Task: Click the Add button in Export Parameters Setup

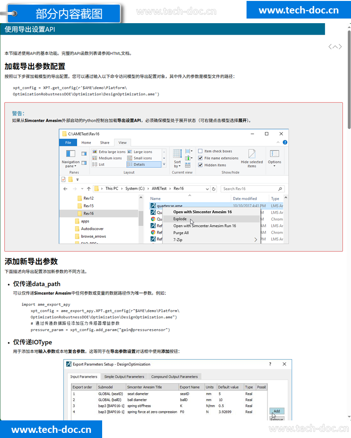Action: 277,411
